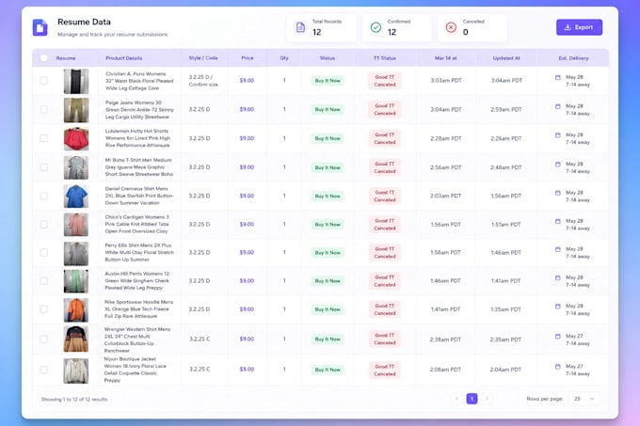Click calendar icon in Nike Hoodie row
The height and width of the screenshot is (426, 640).
[x=558, y=306]
